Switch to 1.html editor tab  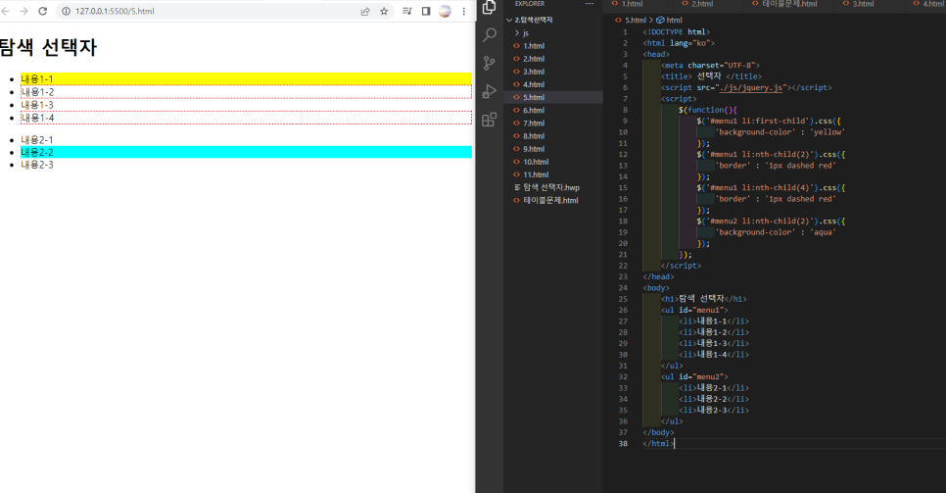(x=631, y=4)
